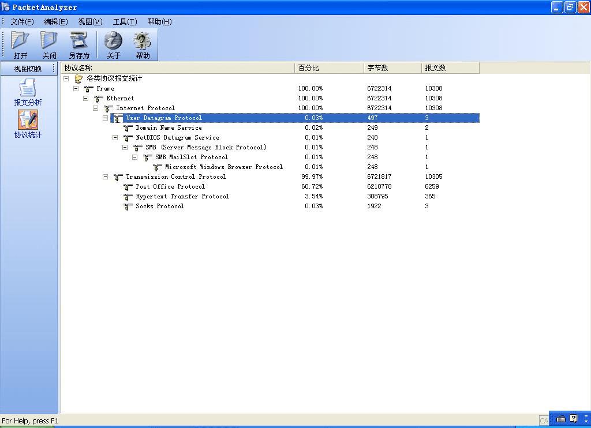Viewport: 591px width, 428px height.
Task: Select the Microsoft Windows Browser Protocol row
Action: [x=270, y=167]
